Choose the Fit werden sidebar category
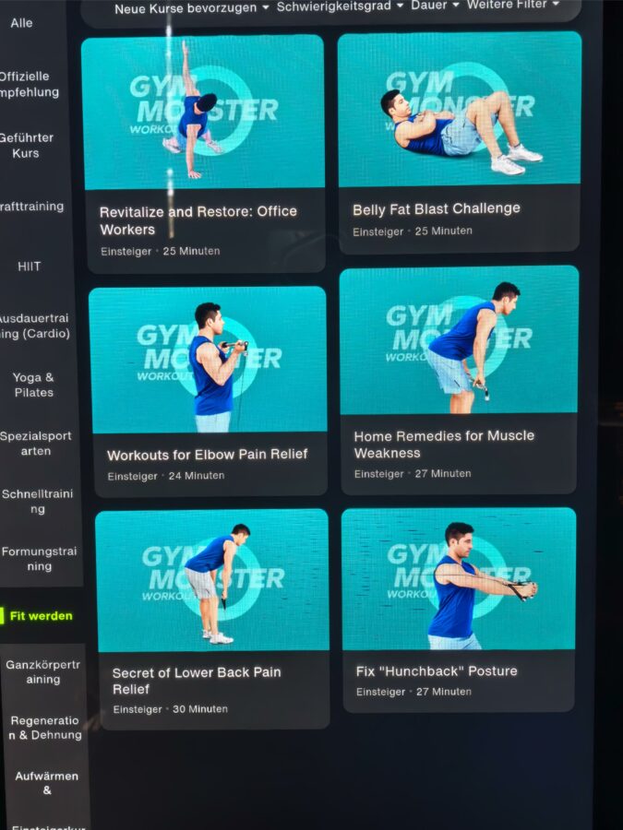Viewport: 623px width, 830px height. pyautogui.click(x=41, y=616)
